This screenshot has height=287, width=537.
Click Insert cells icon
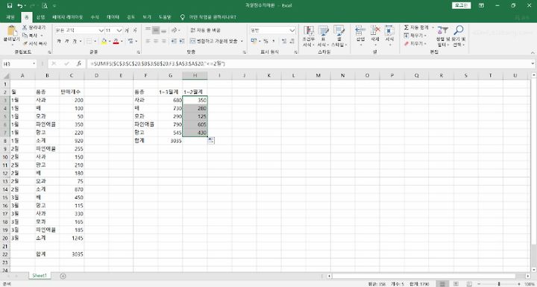click(x=360, y=31)
